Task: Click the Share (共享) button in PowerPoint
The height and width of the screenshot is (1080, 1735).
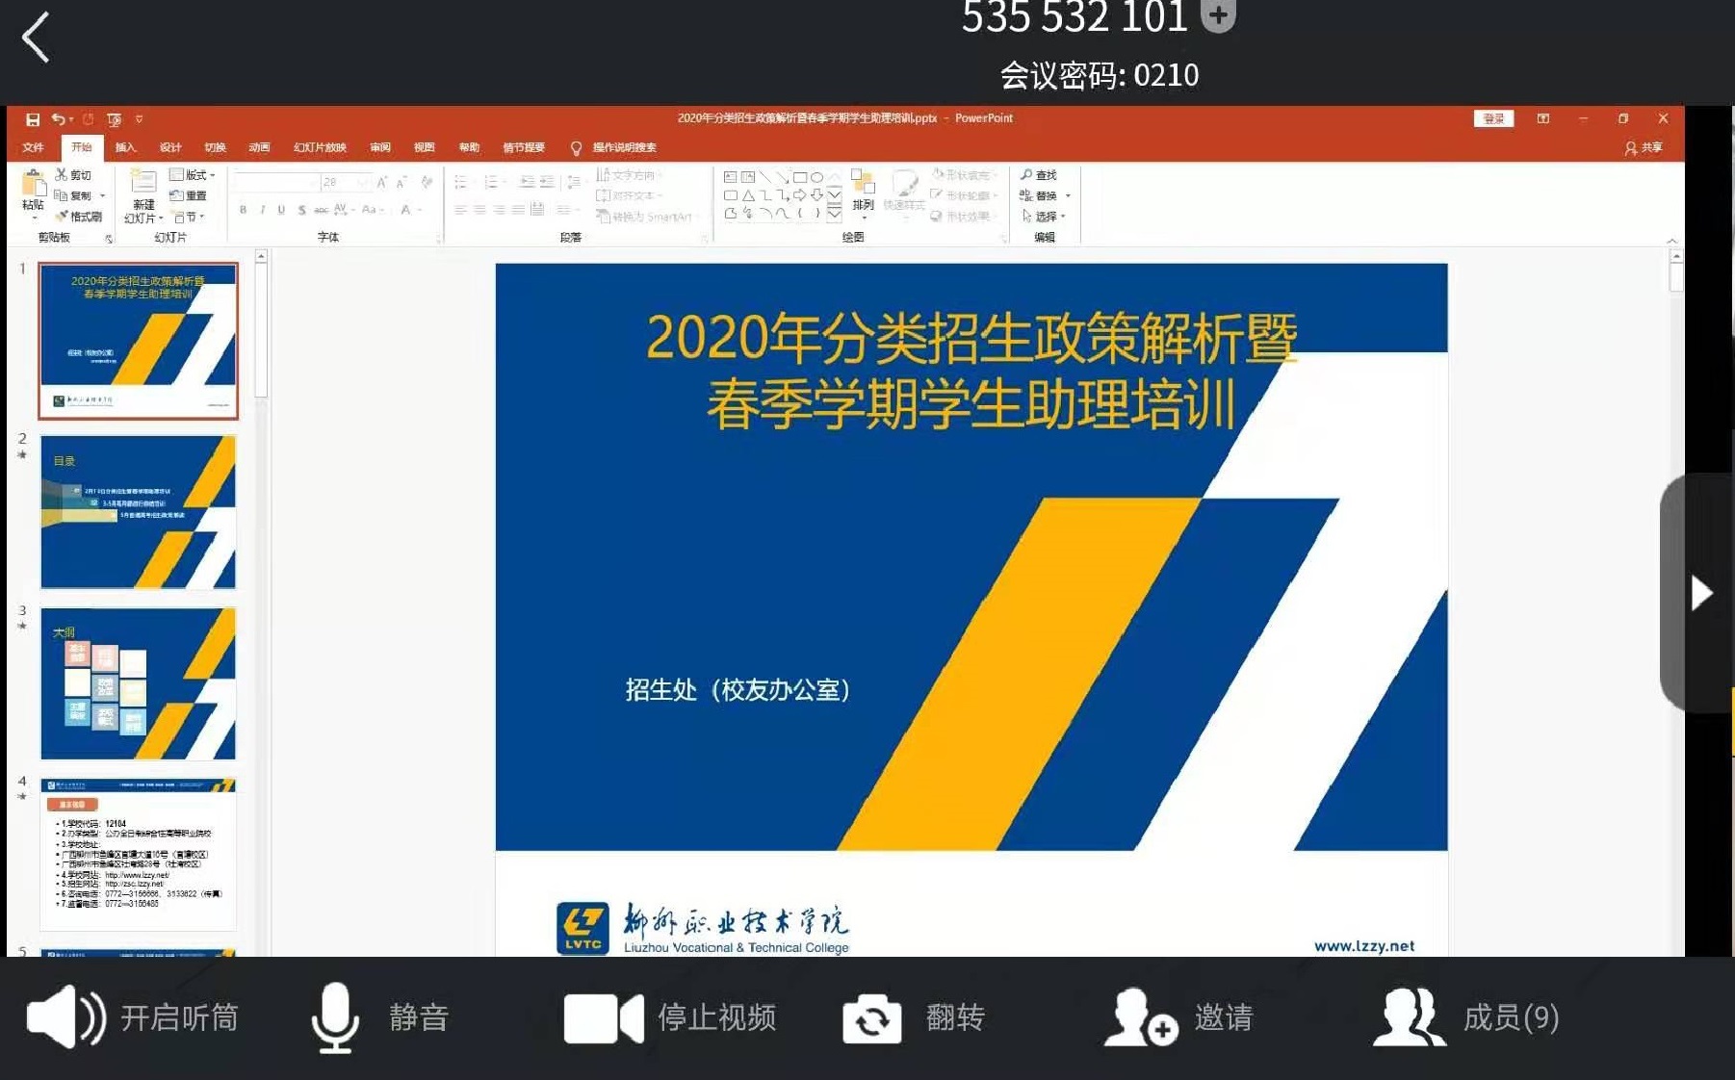Action: (x=1644, y=147)
